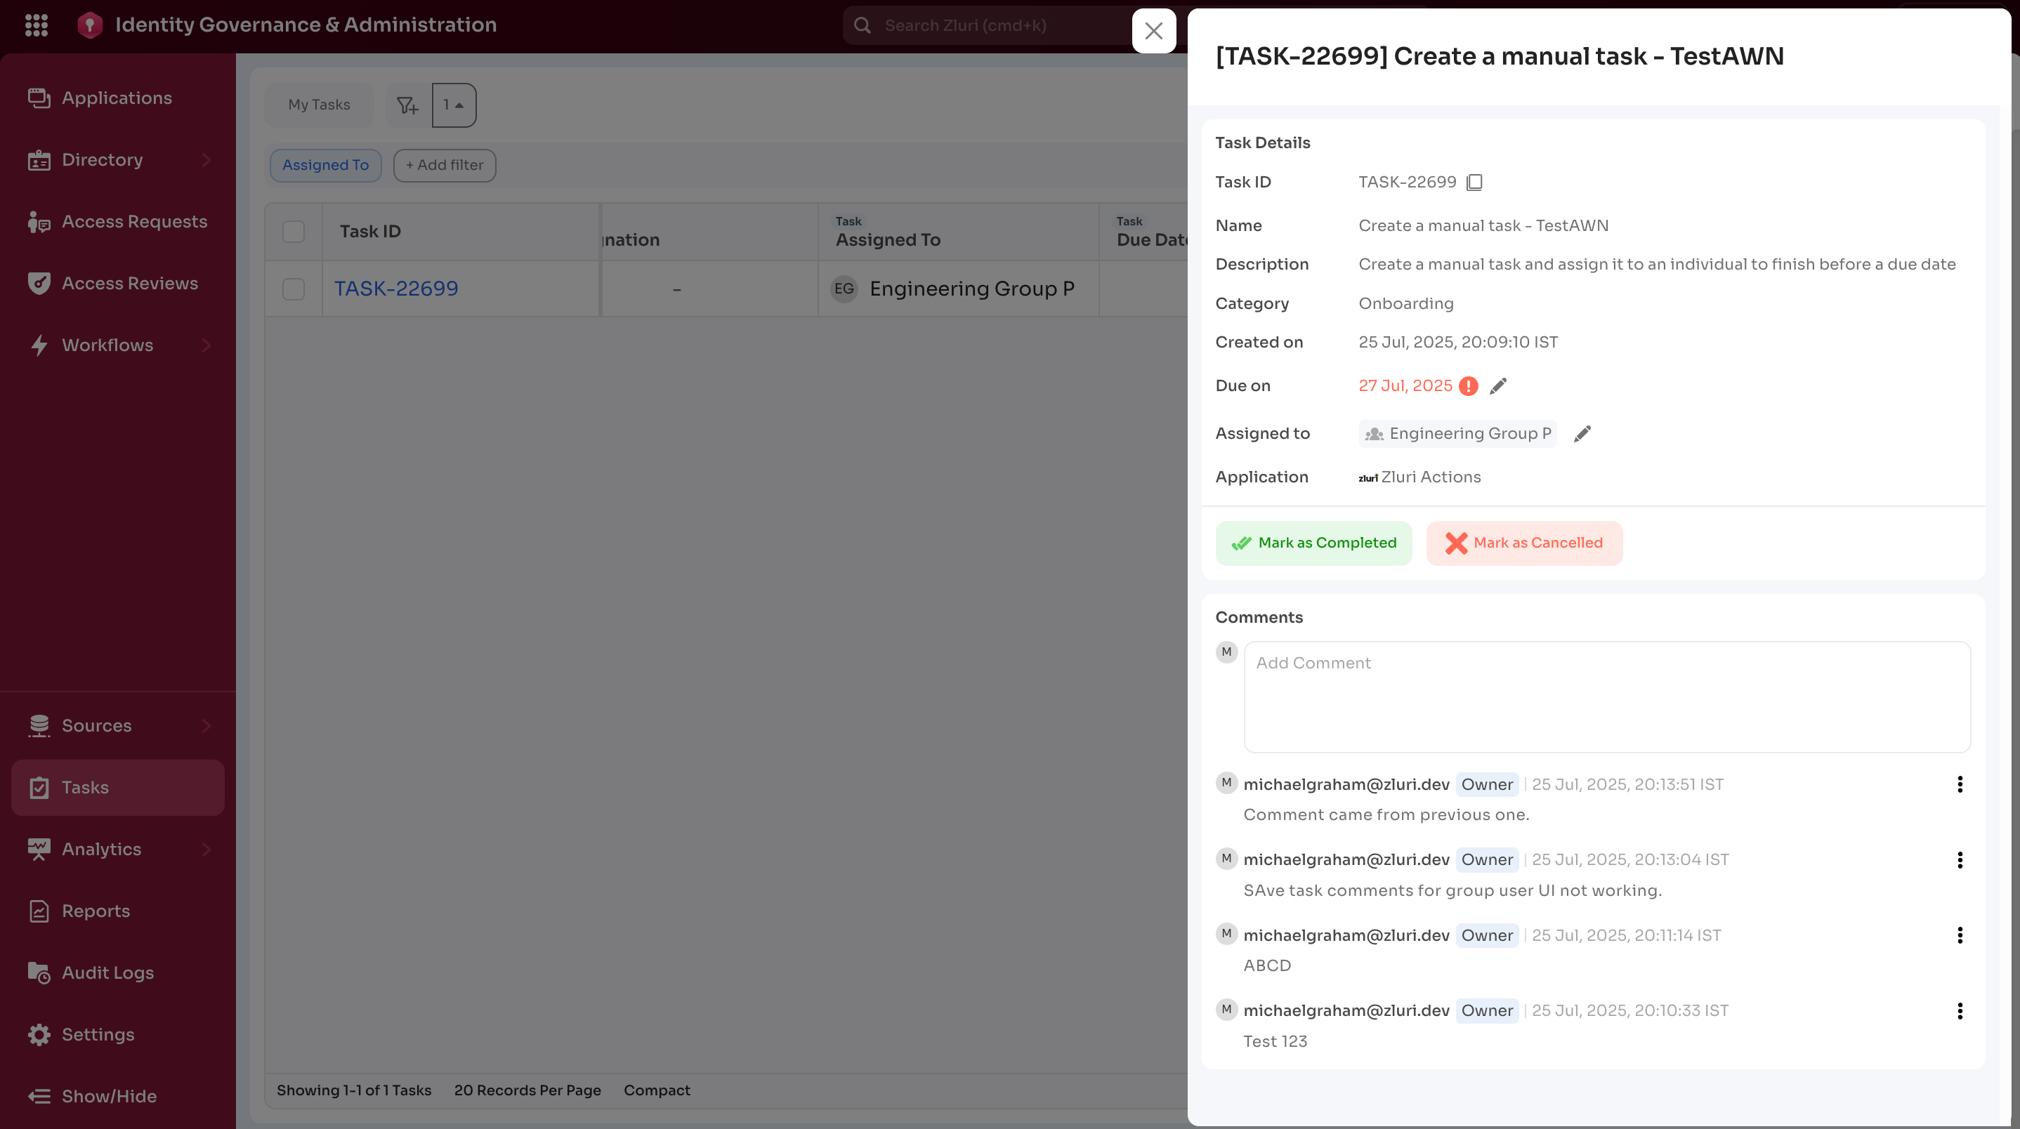Open options menu for 'ABCD' comment
The image size is (2020, 1129).
1959,935
